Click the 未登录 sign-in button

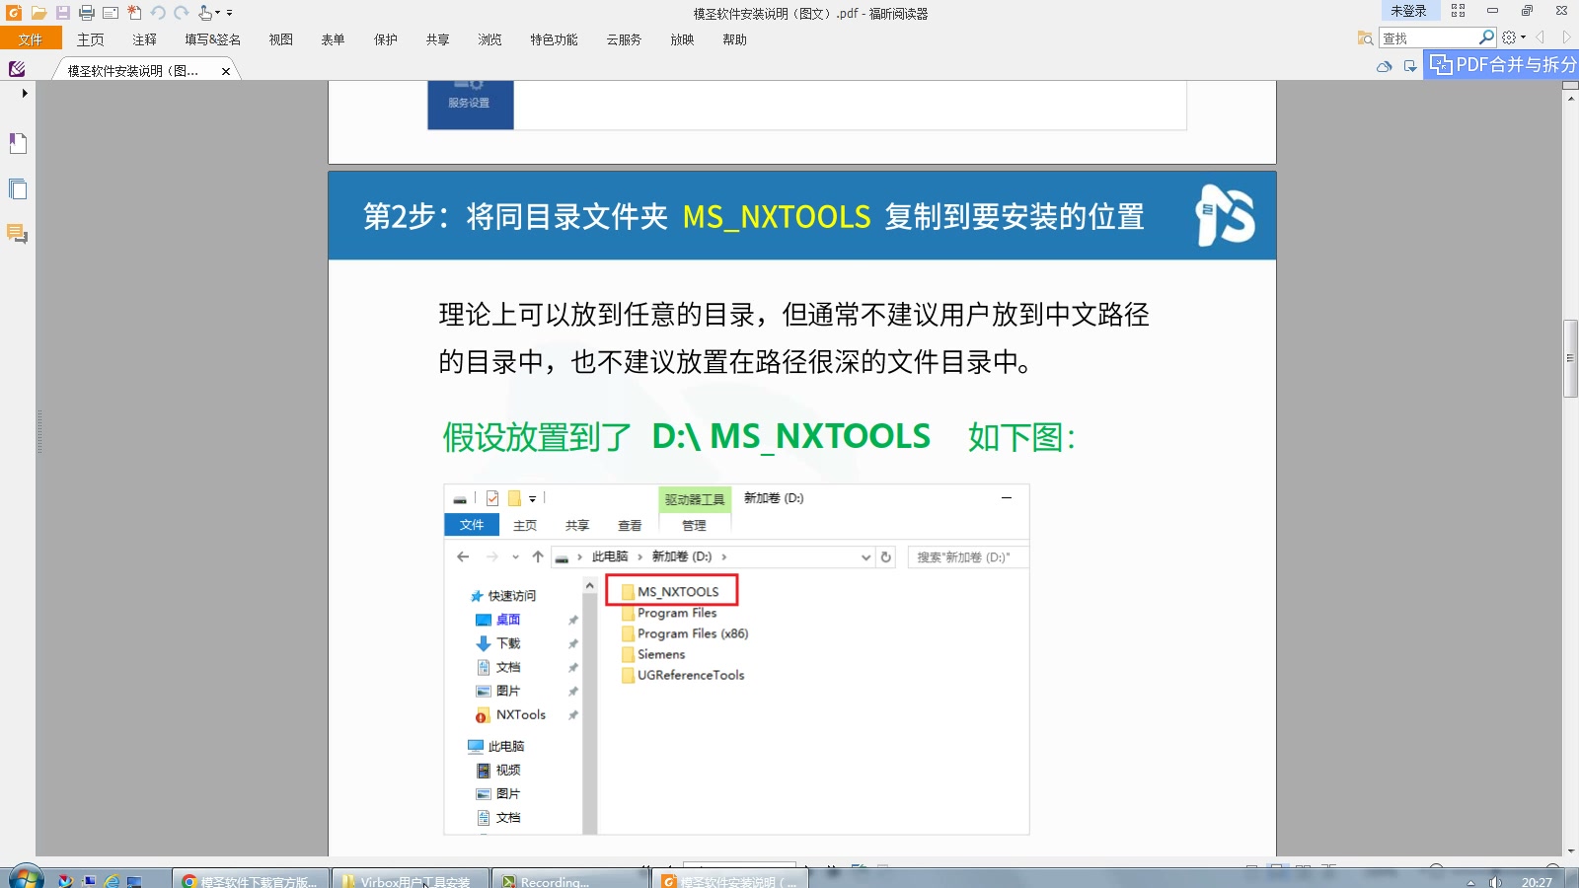coord(1409,11)
